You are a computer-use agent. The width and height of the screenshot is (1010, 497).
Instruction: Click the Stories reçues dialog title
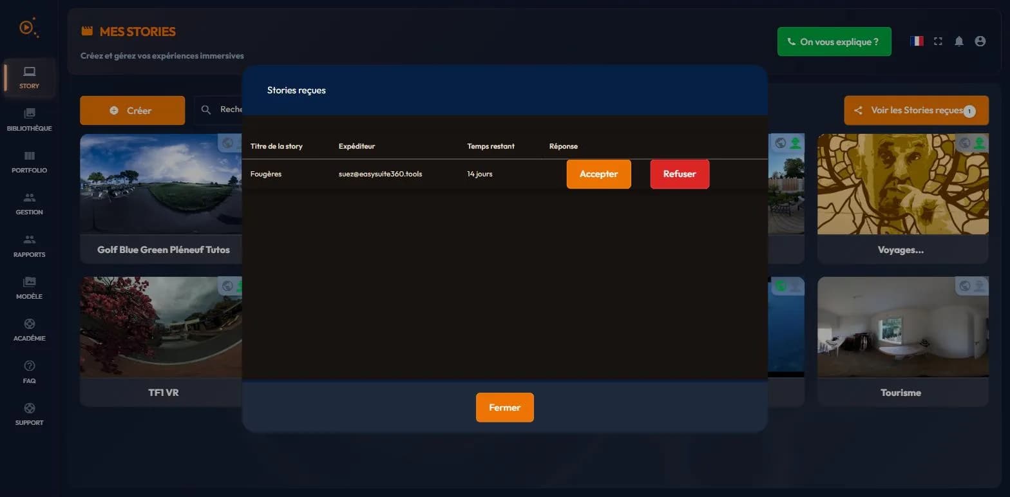point(296,90)
